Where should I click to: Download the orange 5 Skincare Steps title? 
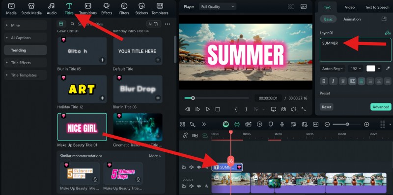pyautogui.click(x=95, y=179)
